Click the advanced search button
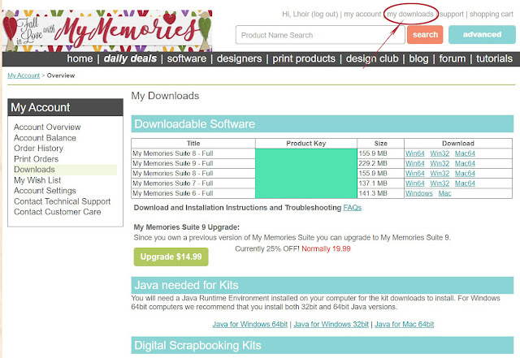The image size is (520, 358). click(482, 34)
